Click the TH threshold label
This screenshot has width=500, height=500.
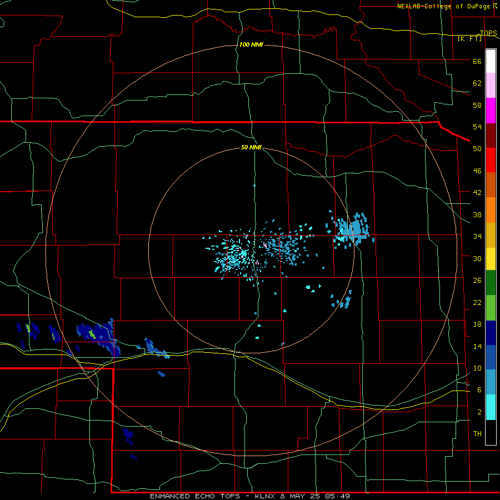[477, 434]
